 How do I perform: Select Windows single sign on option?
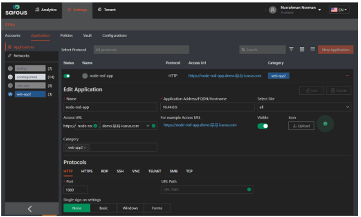pos(130,208)
